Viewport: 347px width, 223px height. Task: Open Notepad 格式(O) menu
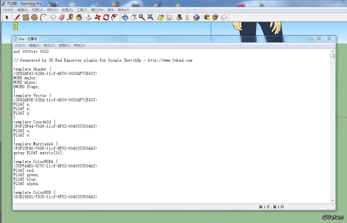pyautogui.click(x=49, y=45)
